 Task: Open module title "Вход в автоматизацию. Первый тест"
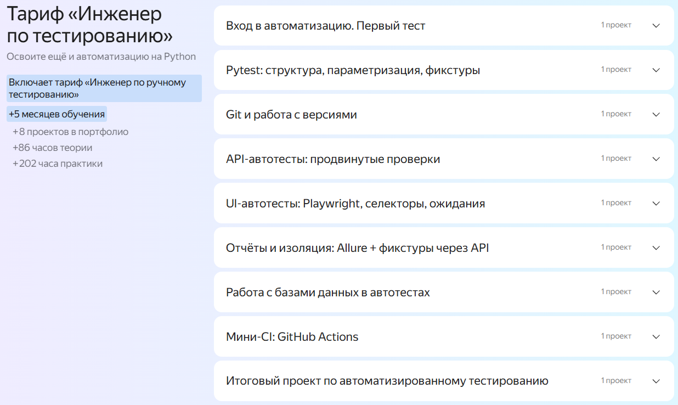tap(325, 26)
